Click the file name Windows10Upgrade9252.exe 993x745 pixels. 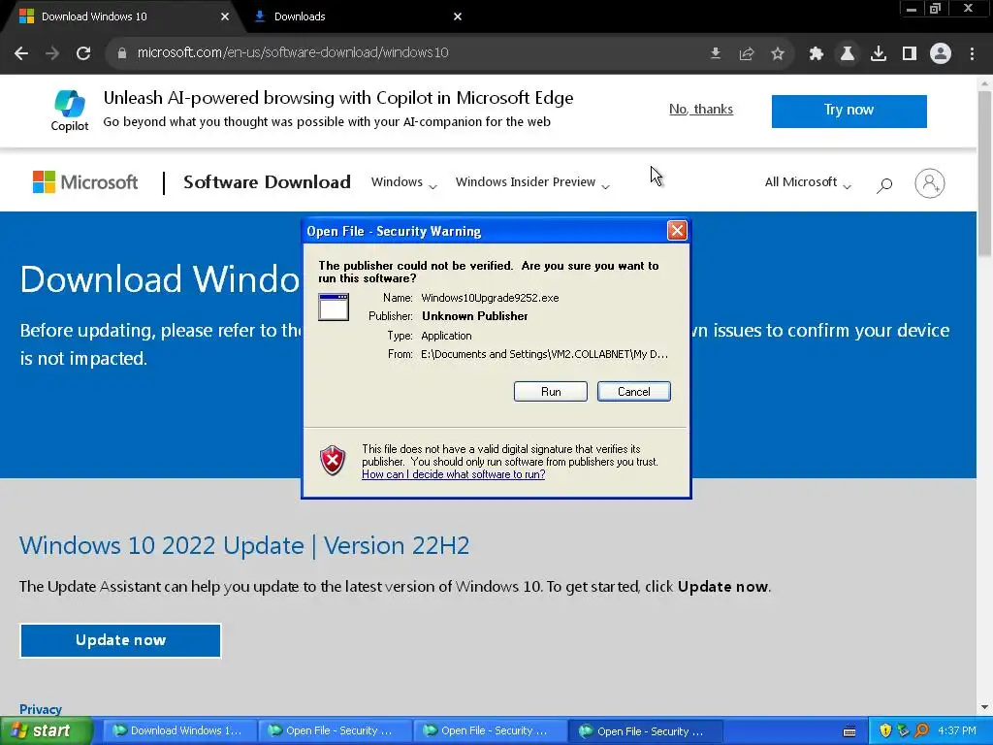point(490,298)
